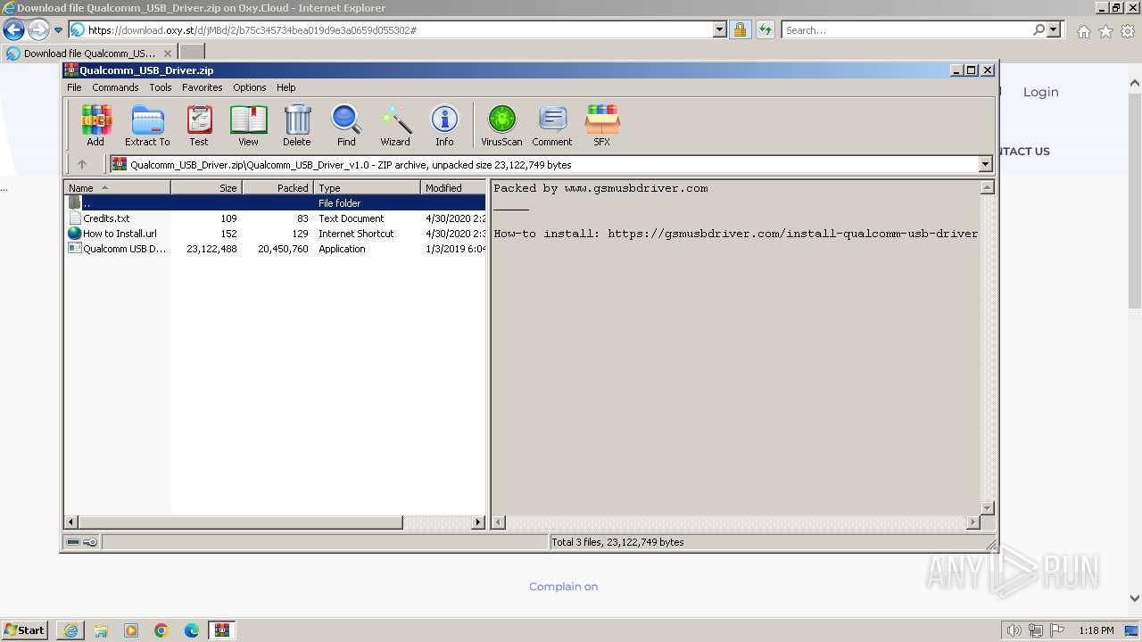Open the Comment toolbar icon

click(x=552, y=125)
